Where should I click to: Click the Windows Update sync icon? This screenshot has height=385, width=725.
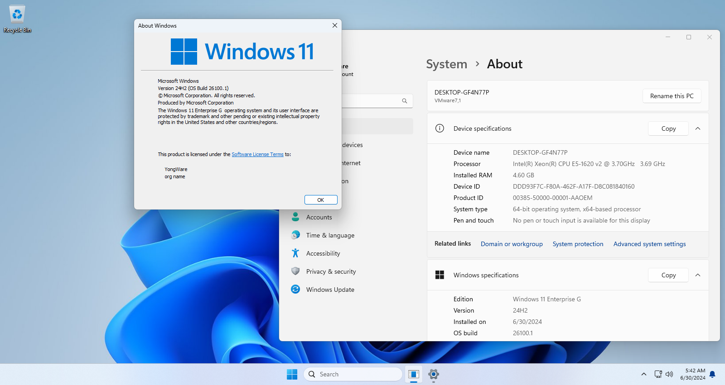(x=295, y=289)
